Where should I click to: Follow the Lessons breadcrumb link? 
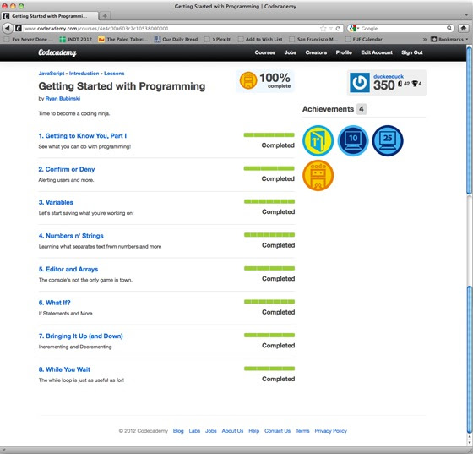[x=114, y=74]
